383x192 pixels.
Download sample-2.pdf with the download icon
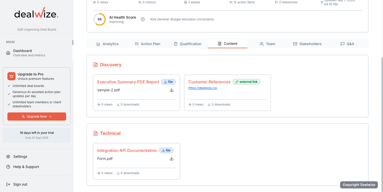pyautogui.click(x=172, y=90)
